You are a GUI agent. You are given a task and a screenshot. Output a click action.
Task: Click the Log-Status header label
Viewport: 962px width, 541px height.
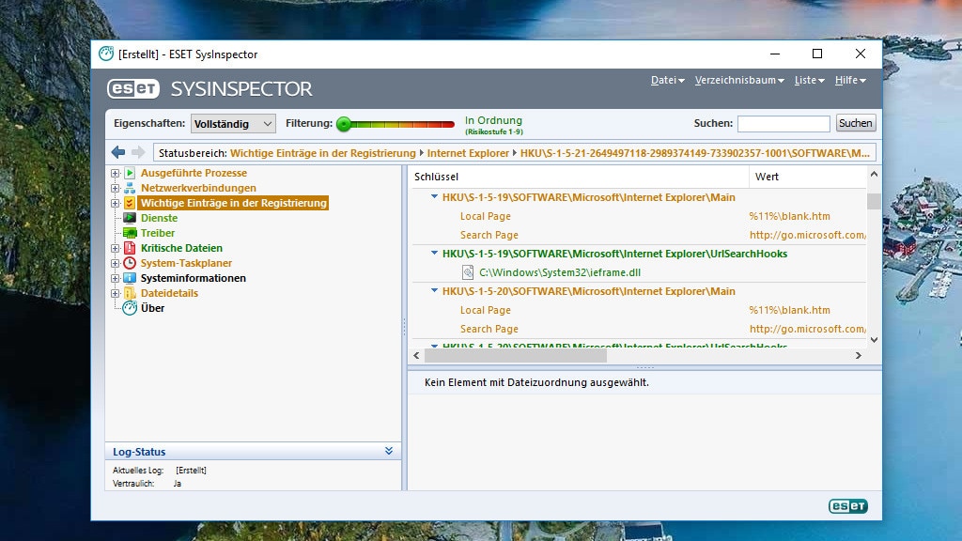pos(139,452)
